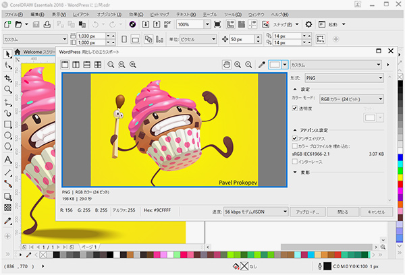Toggle the アンチエイリアス anti-alias checkbox
The image size is (405, 275).
295,137
